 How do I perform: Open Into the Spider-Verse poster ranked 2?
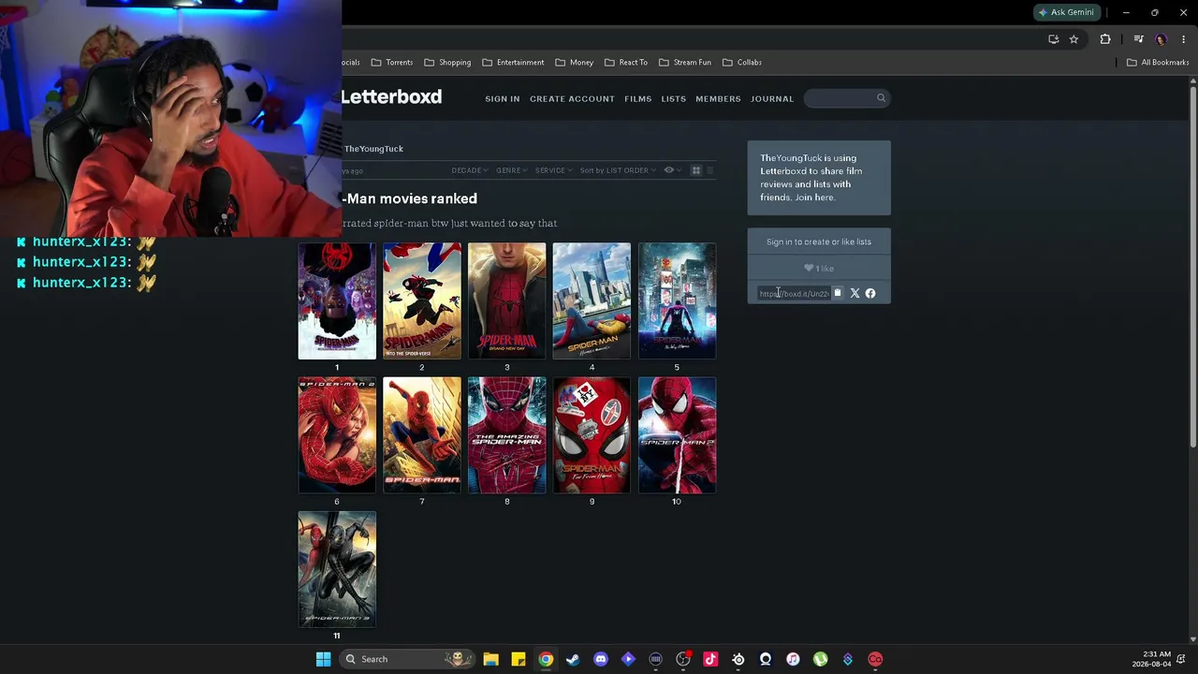(422, 301)
